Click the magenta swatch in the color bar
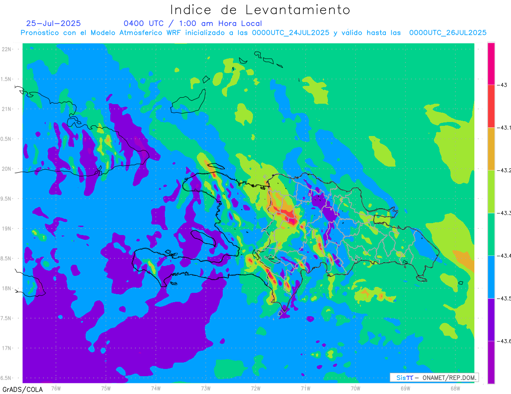511x394 pixels. [491, 63]
